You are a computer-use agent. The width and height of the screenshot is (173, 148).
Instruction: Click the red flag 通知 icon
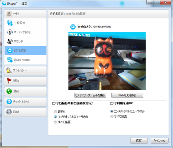coord(9,81)
